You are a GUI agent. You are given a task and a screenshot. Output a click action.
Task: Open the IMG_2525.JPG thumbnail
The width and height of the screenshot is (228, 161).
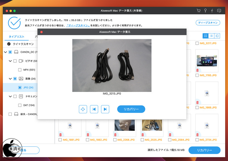point(152,125)
